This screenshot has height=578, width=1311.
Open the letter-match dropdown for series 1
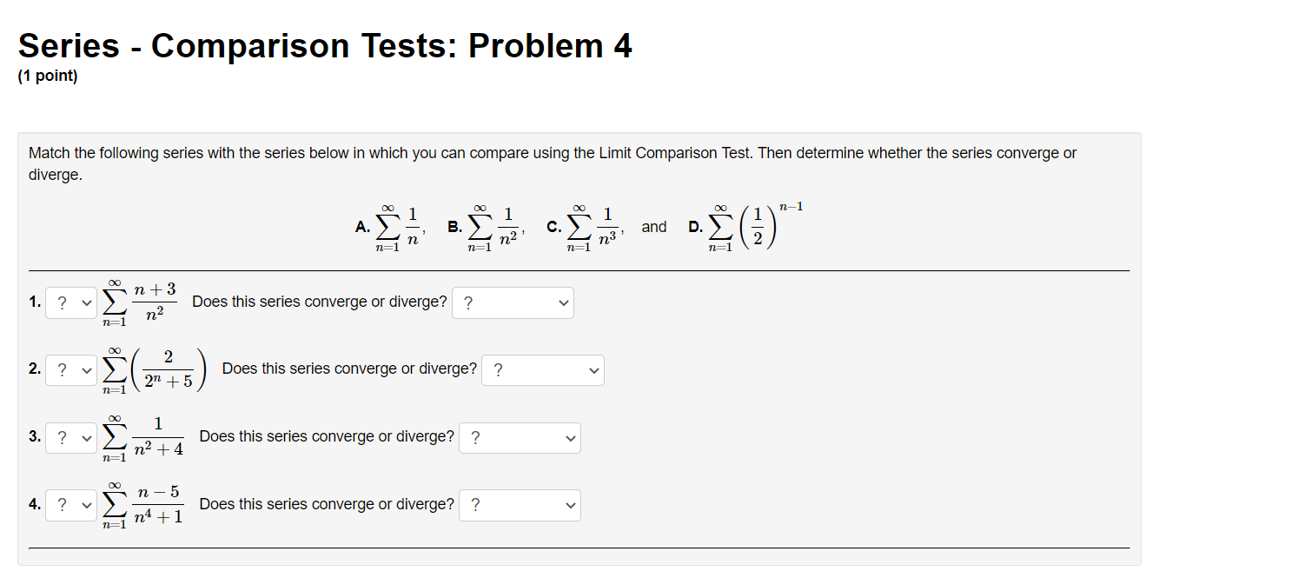tap(70, 302)
